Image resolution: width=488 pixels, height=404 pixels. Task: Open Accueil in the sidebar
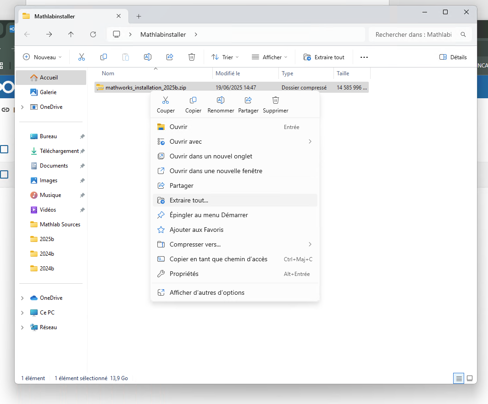51,78
